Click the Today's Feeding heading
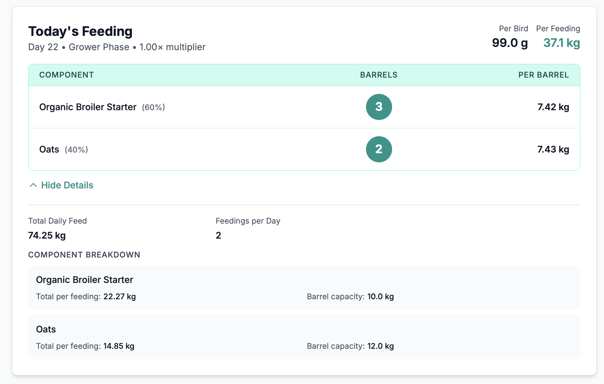 [80, 31]
